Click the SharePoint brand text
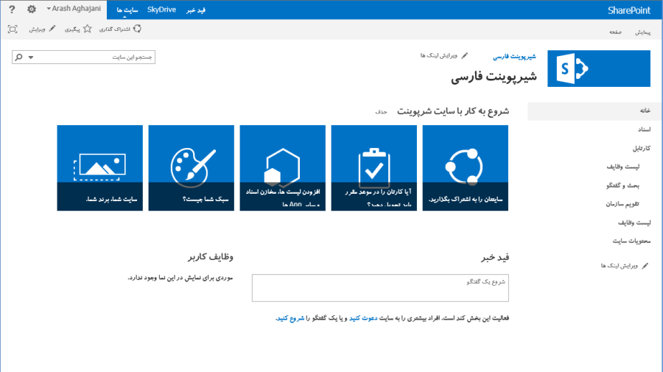This screenshot has height=372, width=663. tap(629, 10)
